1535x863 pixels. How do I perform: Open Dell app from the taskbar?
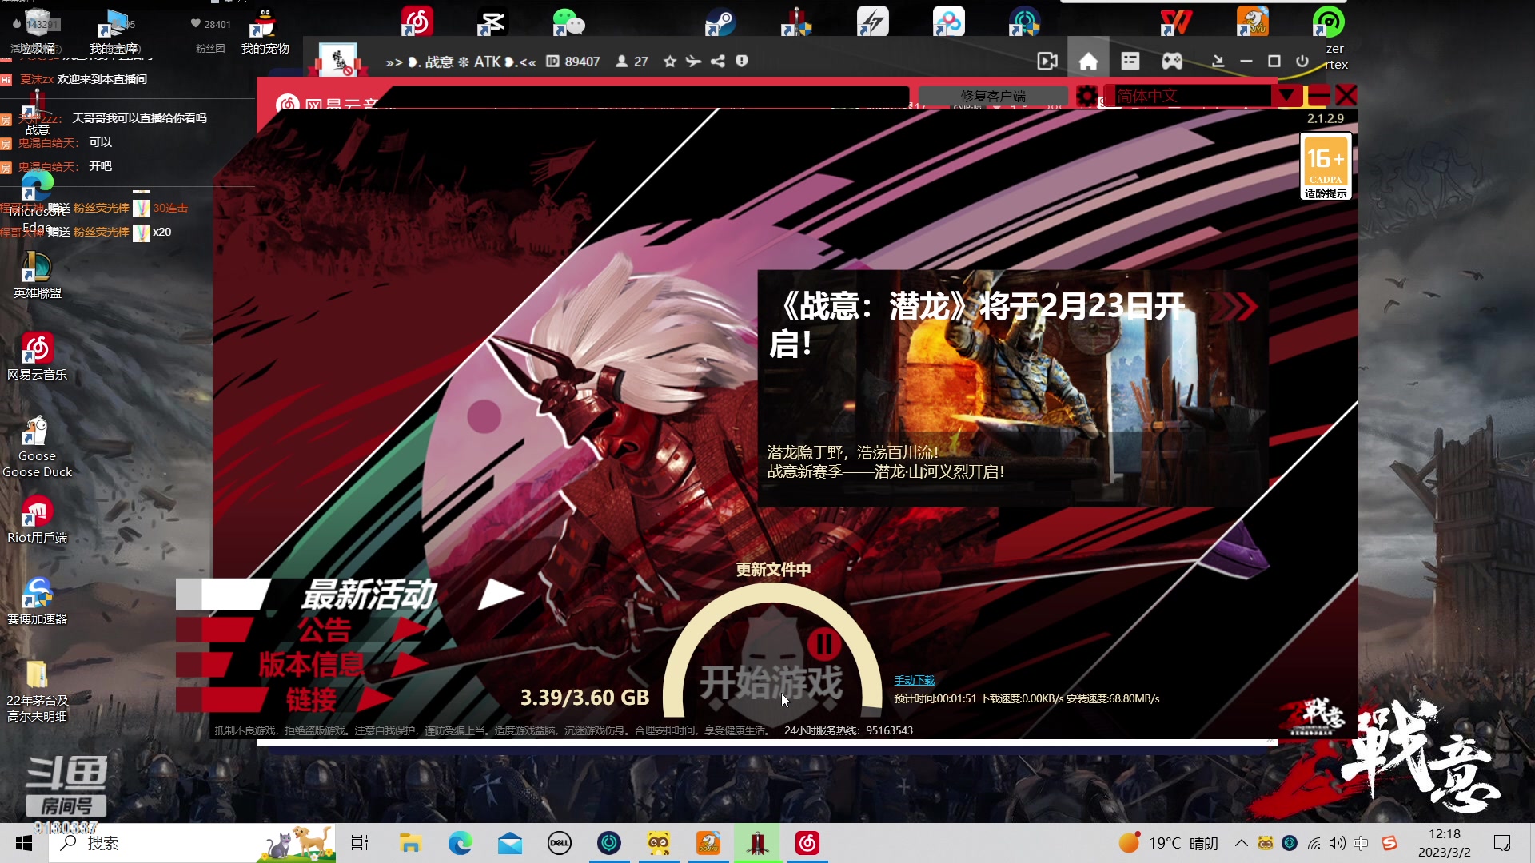(x=559, y=843)
